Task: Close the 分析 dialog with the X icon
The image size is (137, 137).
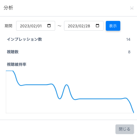Action: [x=132, y=8]
